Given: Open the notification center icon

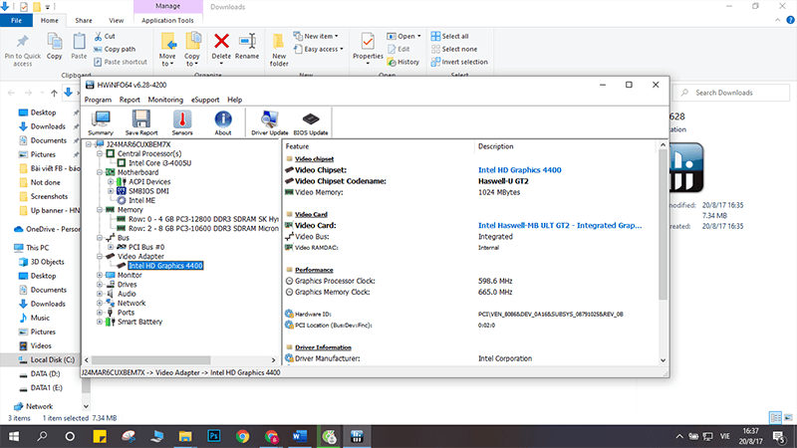Looking at the screenshot, I should click(x=779, y=436).
